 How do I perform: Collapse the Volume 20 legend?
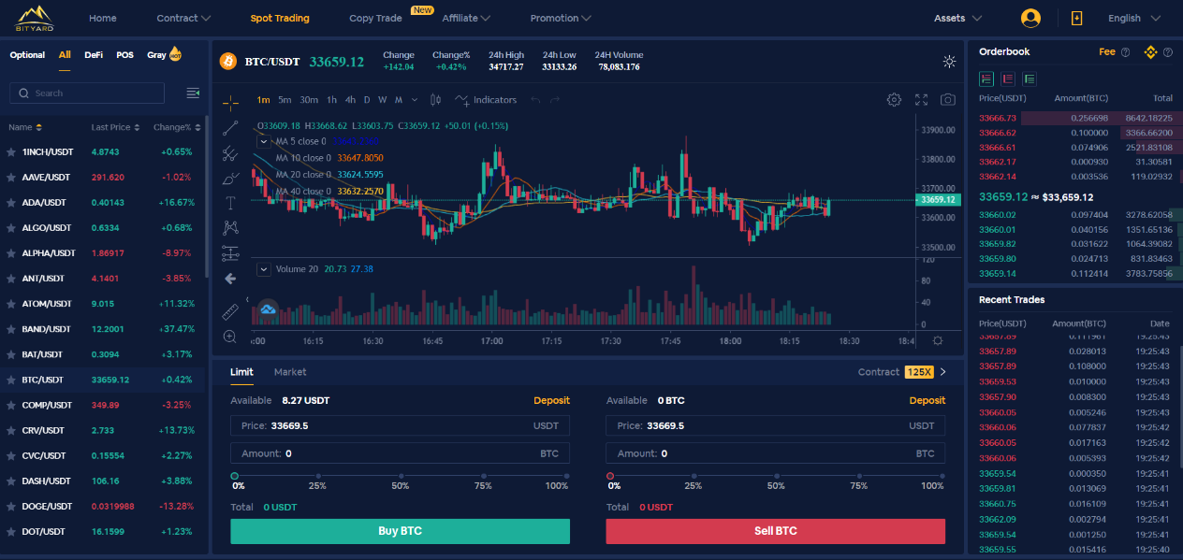[264, 269]
